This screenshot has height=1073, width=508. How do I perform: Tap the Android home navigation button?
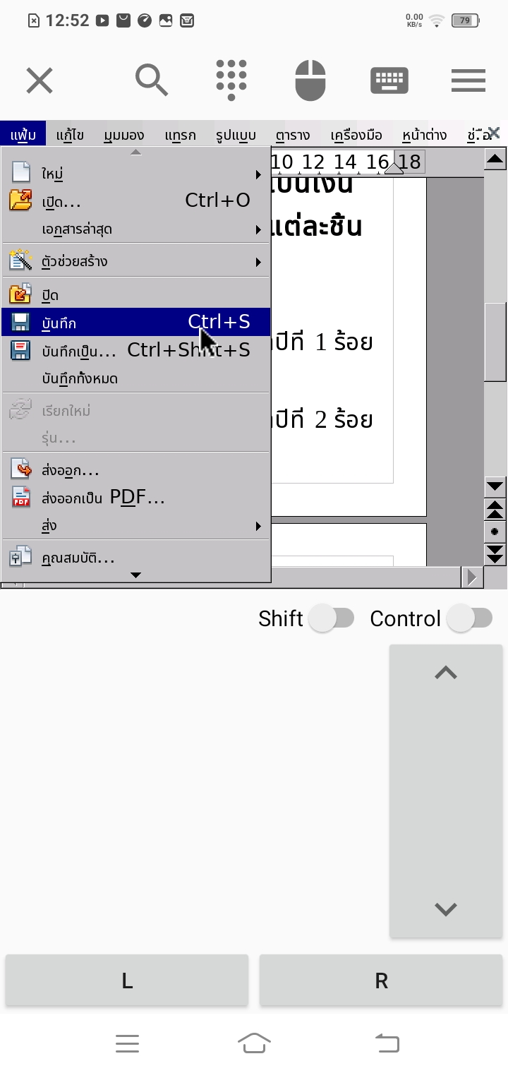pos(254,1043)
